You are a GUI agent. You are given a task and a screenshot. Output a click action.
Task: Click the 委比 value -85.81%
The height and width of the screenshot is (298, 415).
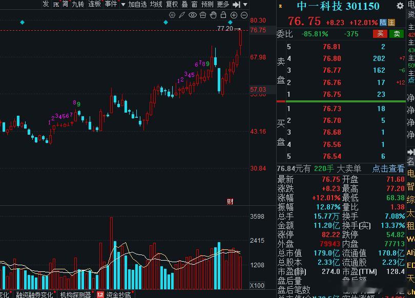click(315, 34)
